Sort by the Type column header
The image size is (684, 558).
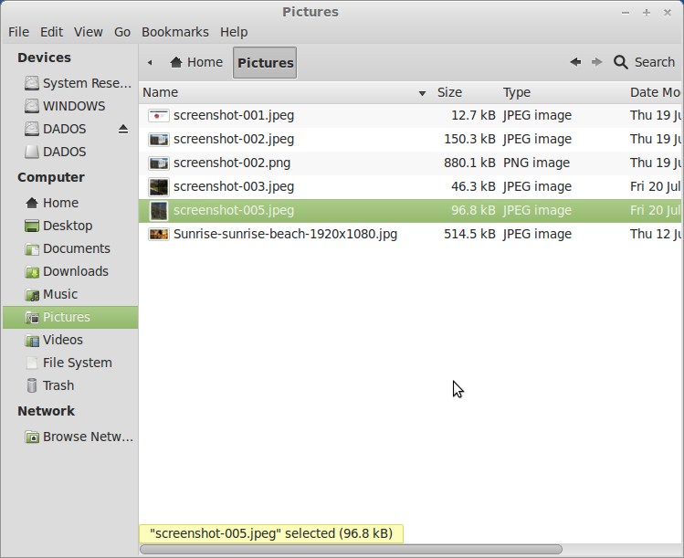563,92
